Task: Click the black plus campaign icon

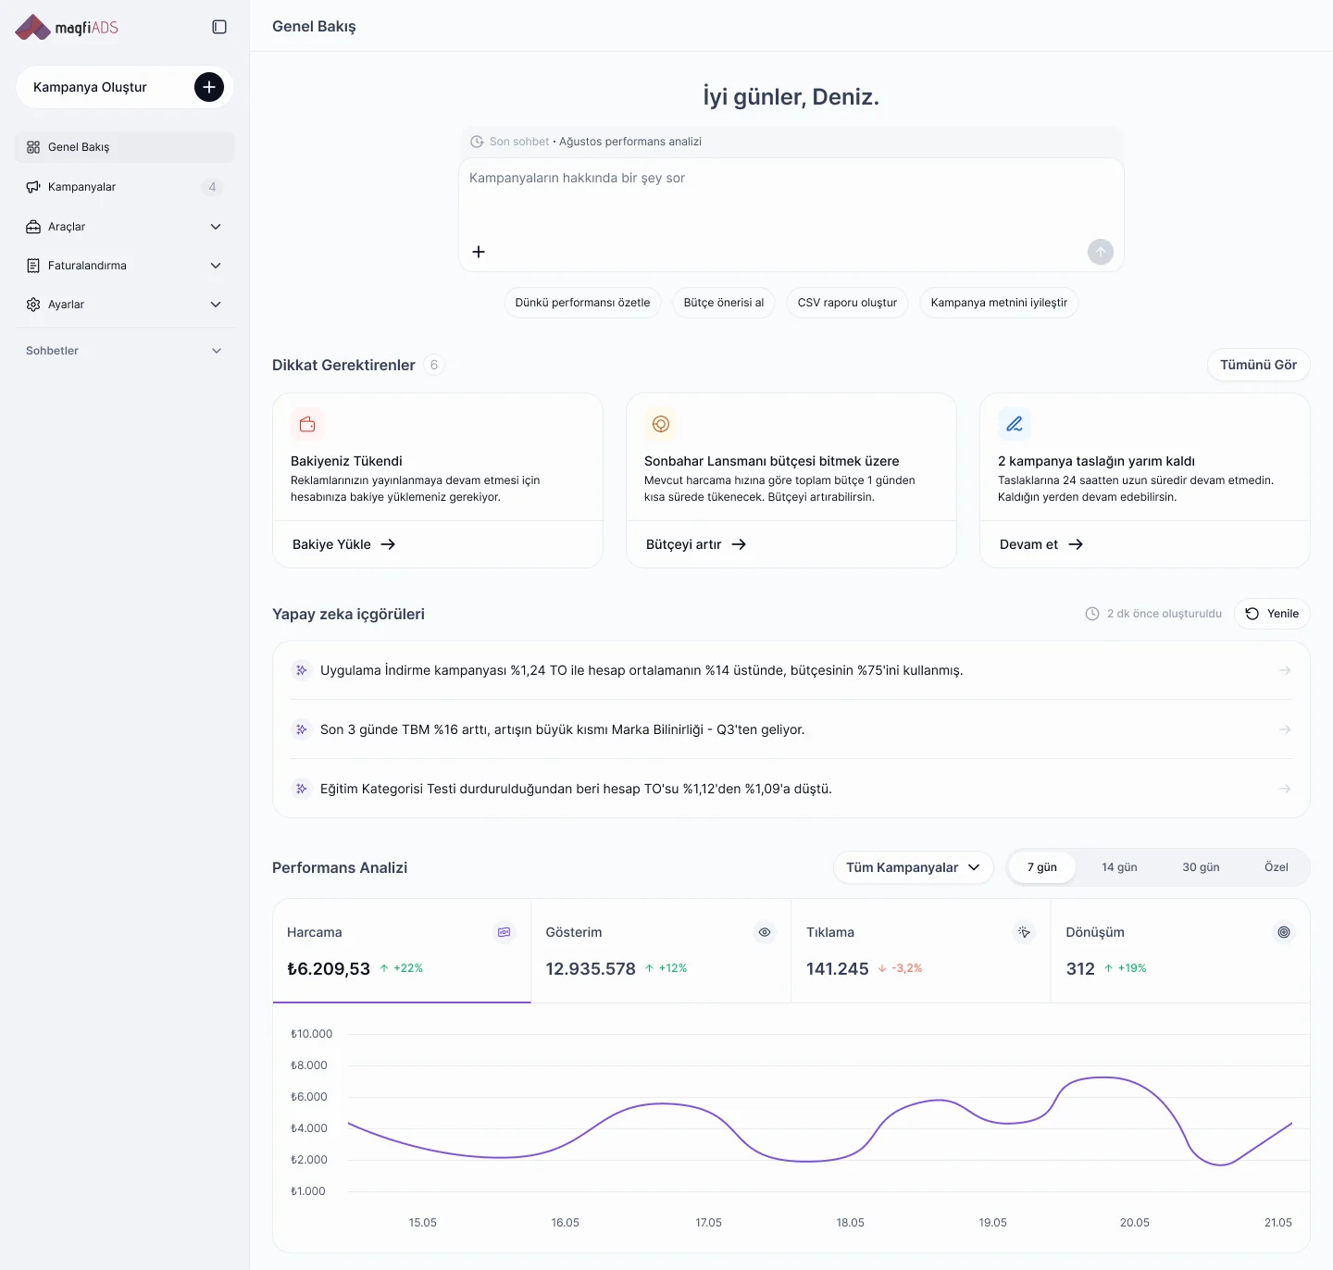Action: coord(209,87)
